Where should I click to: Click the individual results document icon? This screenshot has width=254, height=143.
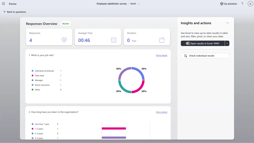point(185,56)
